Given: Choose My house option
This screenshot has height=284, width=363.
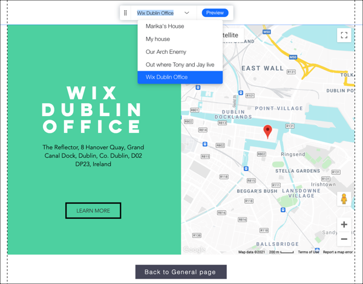Looking at the screenshot, I should pyautogui.click(x=158, y=39).
